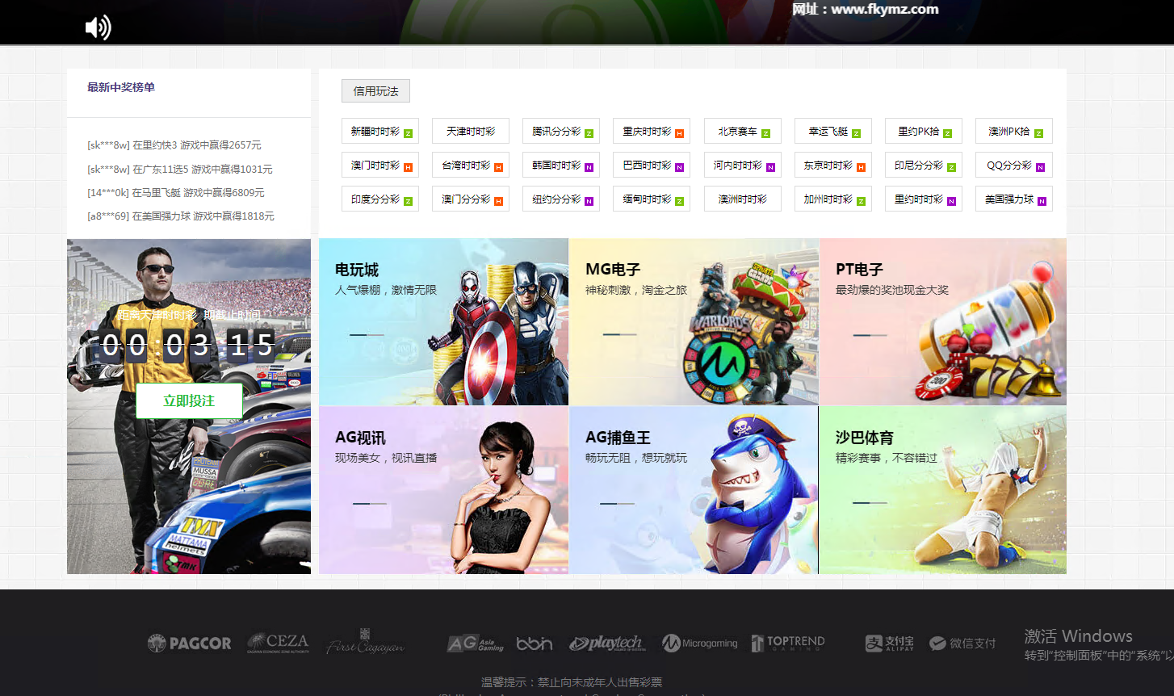Click the Alipay 支付宝 payment icon
Image resolution: width=1174 pixels, height=696 pixels.
click(x=890, y=643)
